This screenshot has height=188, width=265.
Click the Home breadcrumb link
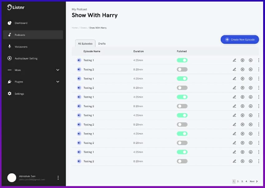pos(75,28)
